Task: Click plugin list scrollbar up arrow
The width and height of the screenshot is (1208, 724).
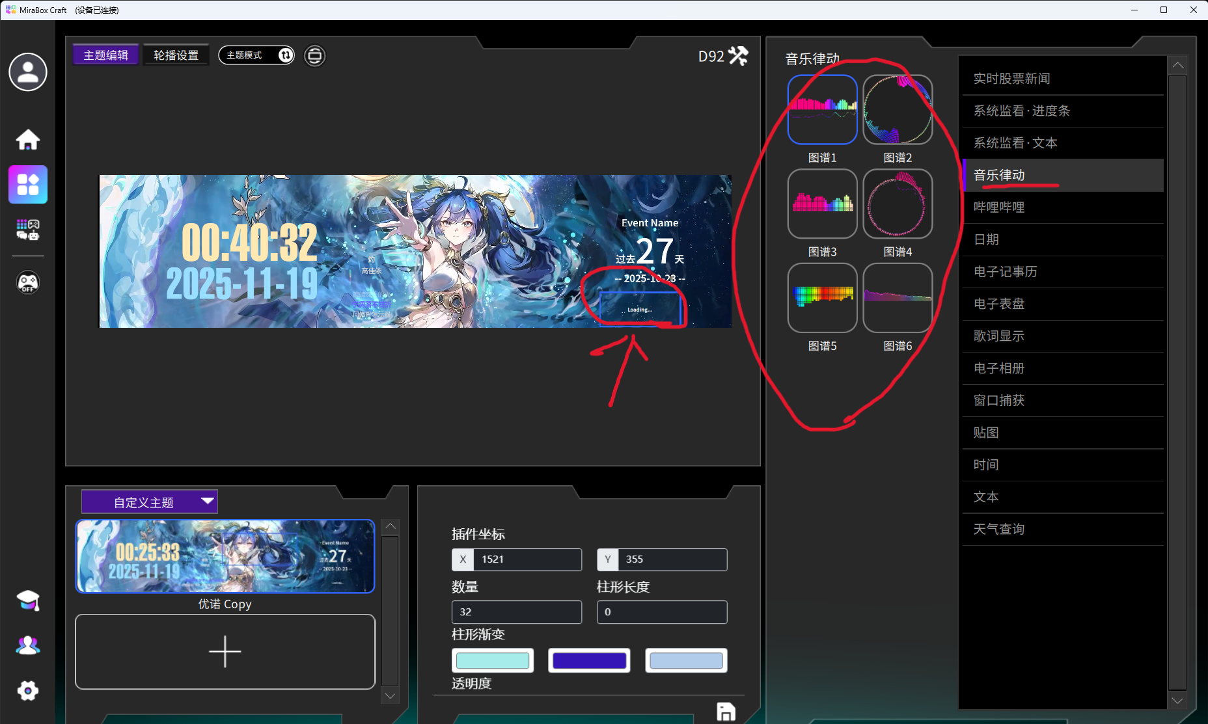Action: click(1177, 66)
